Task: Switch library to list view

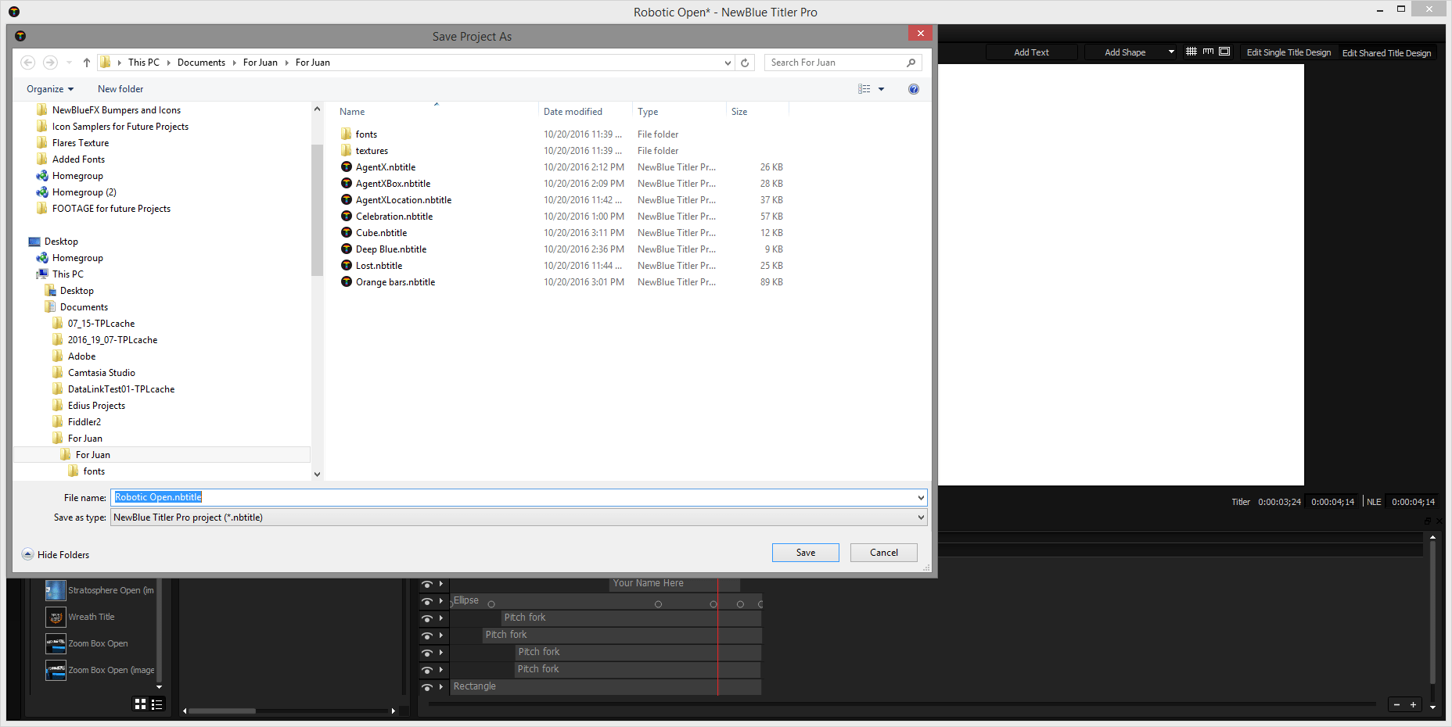Action: click(157, 704)
